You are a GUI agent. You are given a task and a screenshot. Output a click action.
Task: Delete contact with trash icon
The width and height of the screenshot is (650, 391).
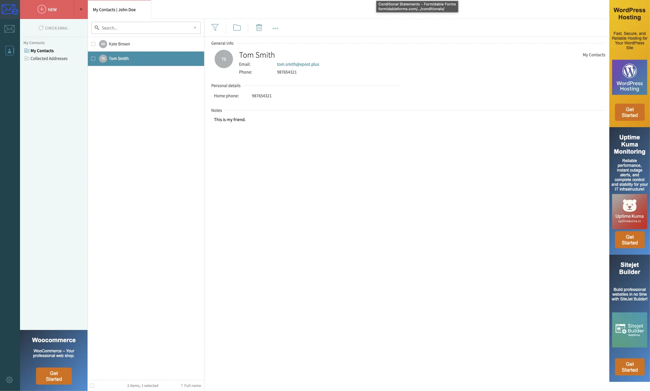point(259,28)
